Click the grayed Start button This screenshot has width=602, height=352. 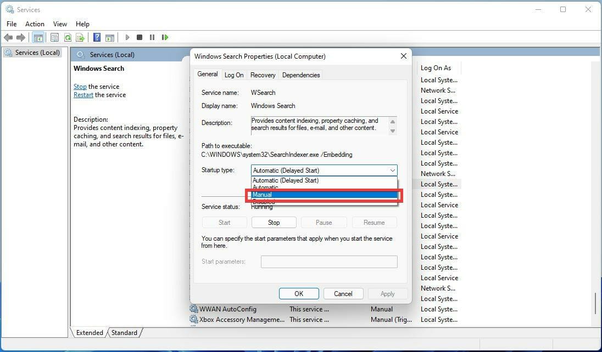click(224, 223)
